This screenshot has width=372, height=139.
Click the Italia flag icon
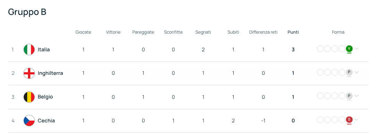pos(29,50)
